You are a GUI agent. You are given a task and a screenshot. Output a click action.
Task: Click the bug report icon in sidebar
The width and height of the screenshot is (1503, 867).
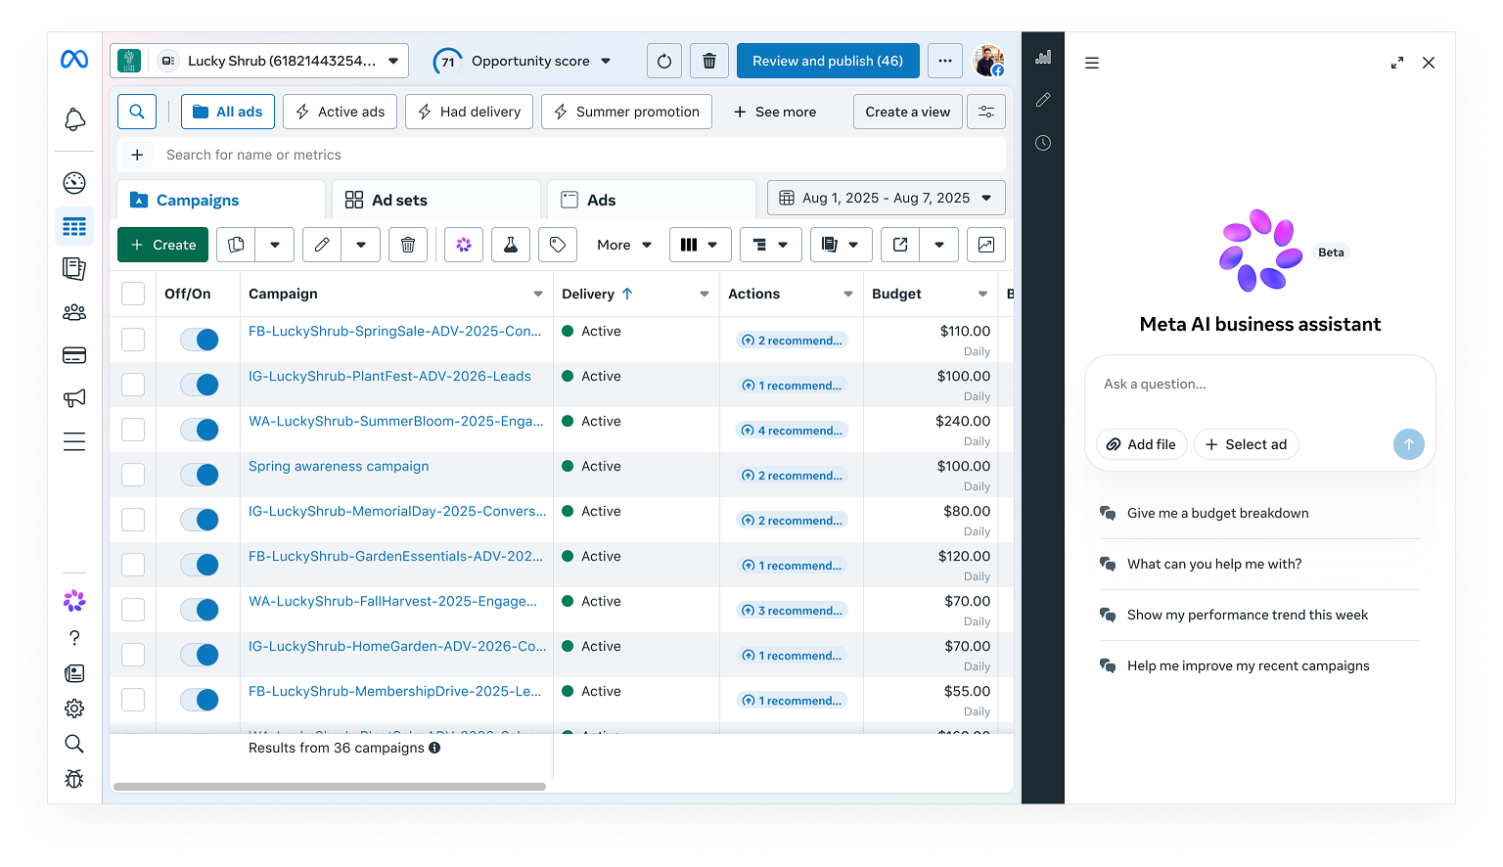74,779
